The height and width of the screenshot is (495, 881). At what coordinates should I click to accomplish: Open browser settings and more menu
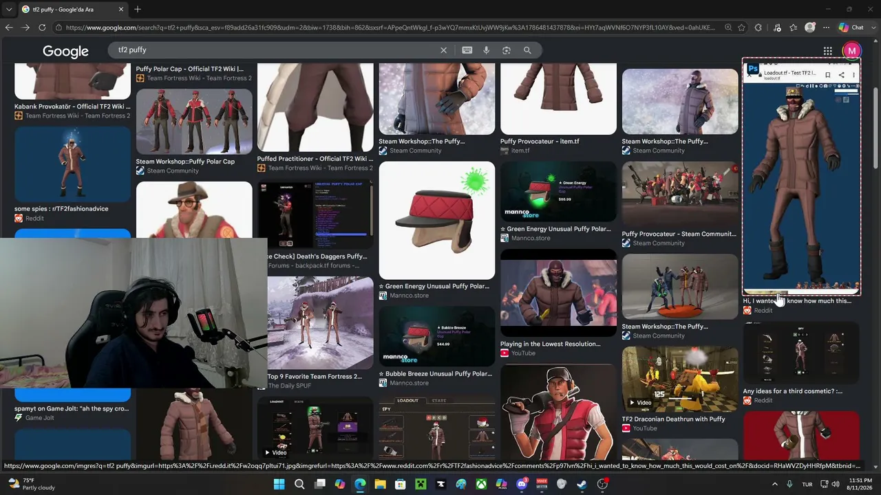826,27
